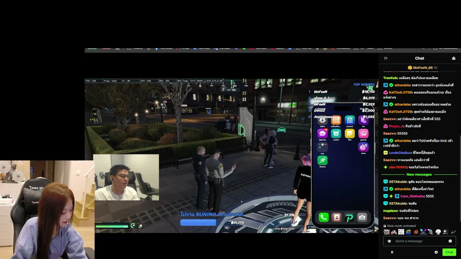Viewport: 461px width, 259px height.
Task: Open Care_Walhalla's profile in chat
Action: click(x=412, y=196)
